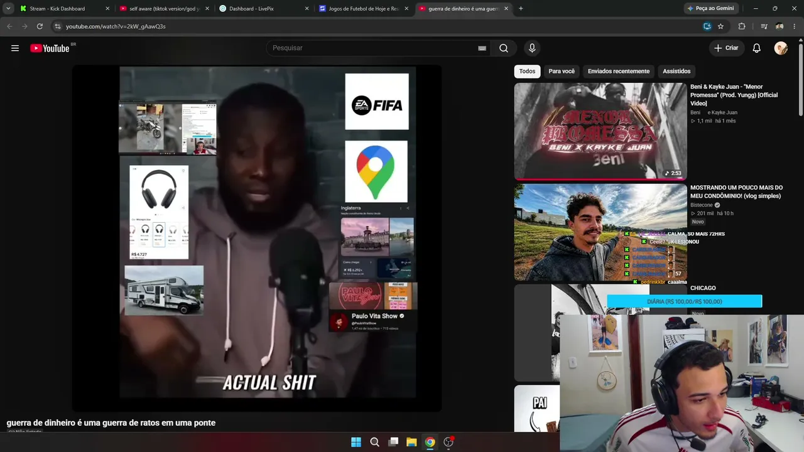Open the Beni e Kayke Juan channel
The image size is (804, 452).
[x=714, y=112]
